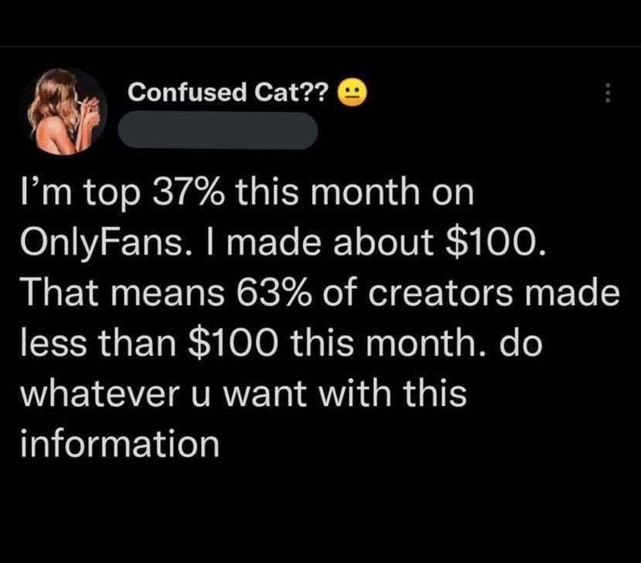Click the Confused Cat?? display name
Image resolution: width=641 pixels, height=563 pixels.
tap(228, 92)
